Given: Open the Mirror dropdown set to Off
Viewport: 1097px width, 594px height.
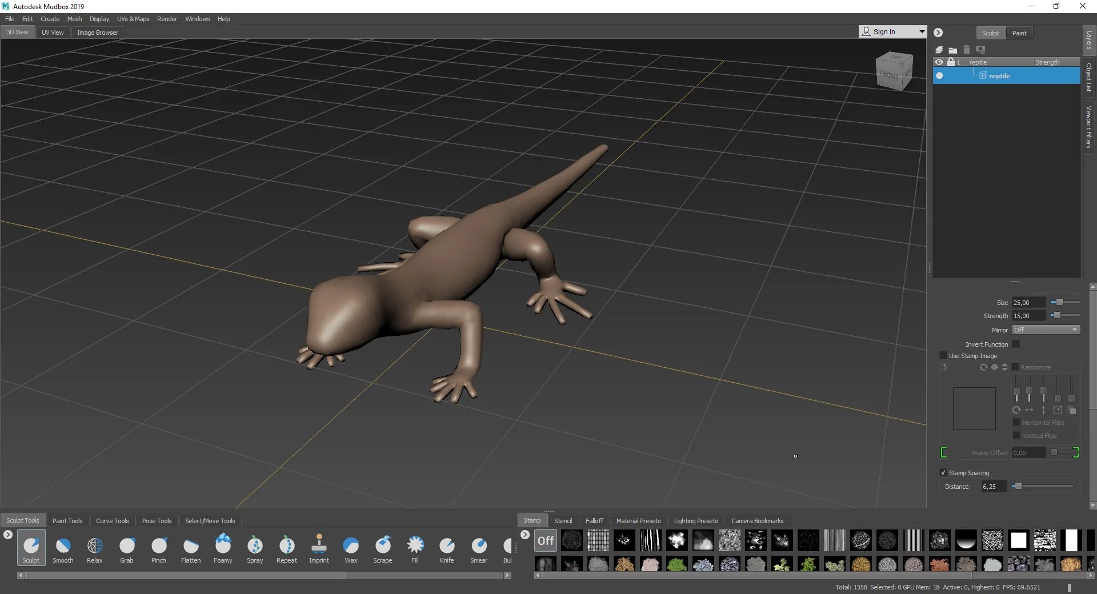Looking at the screenshot, I should click(1046, 330).
